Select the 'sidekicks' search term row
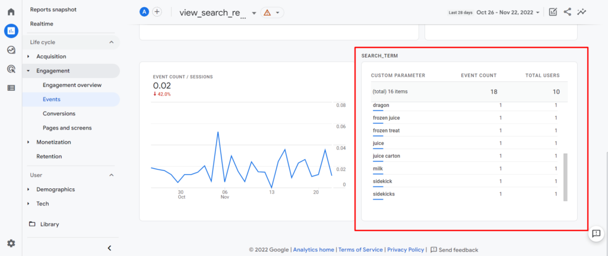 [465, 194]
